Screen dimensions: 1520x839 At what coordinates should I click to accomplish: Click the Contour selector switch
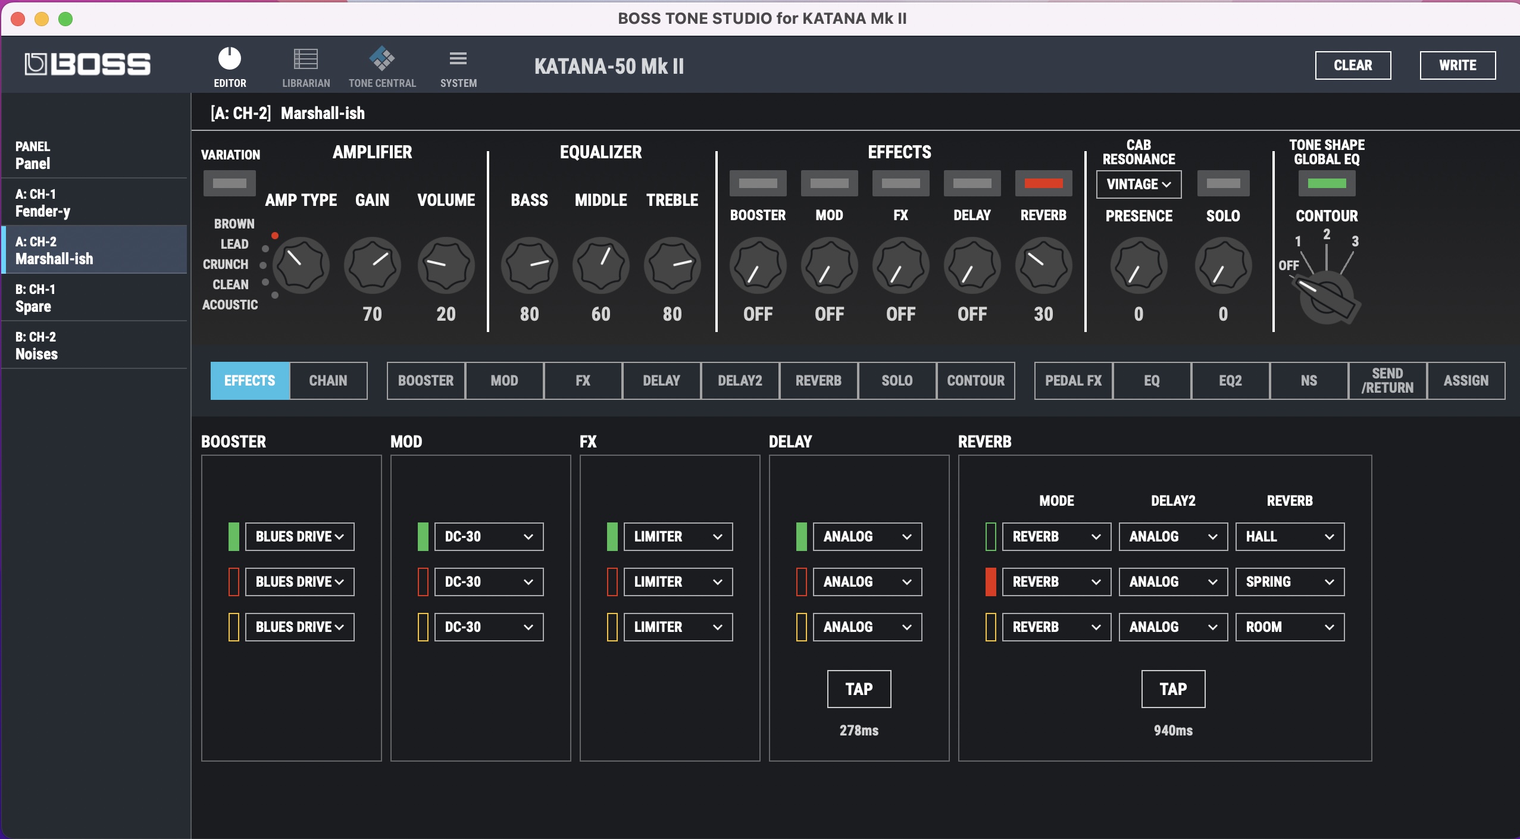[1327, 296]
